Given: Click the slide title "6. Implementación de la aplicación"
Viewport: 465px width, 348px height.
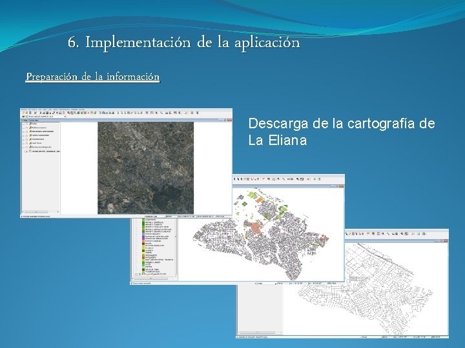Looking at the screenshot, I should [183, 43].
